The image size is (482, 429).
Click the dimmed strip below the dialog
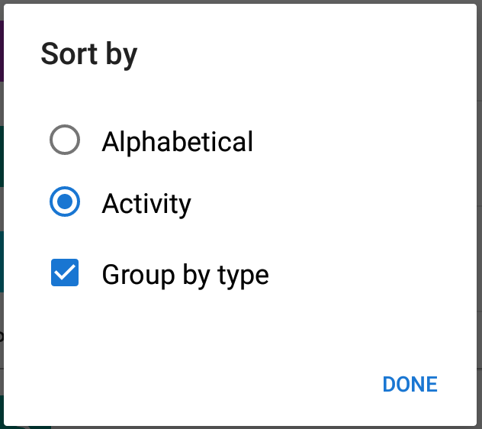[x=241, y=426]
